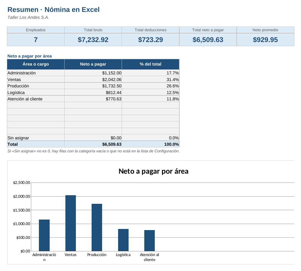This screenshot has height=271, width=301.
Task: Select Atención al cliente amount $770.63
Action: pyautogui.click(x=93, y=99)
